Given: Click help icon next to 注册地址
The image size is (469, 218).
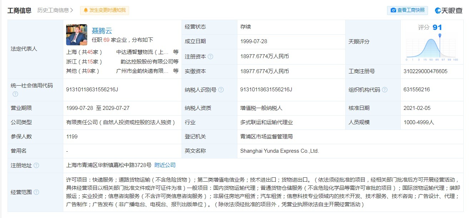Looking at the screenshot, I should (x=36, y=166).
